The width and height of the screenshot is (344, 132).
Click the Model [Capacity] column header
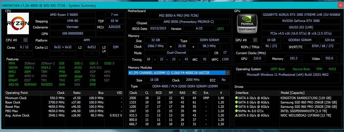pyautogui.click(x=310, y=93)
